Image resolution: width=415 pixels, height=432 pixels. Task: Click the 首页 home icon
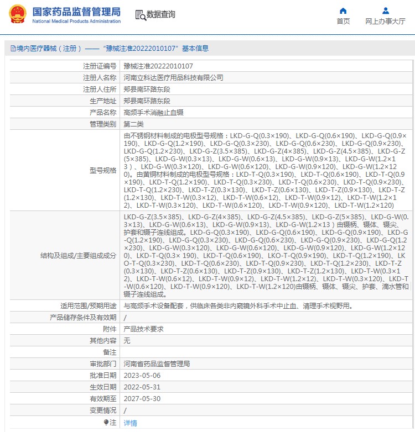tap(343, 10)
